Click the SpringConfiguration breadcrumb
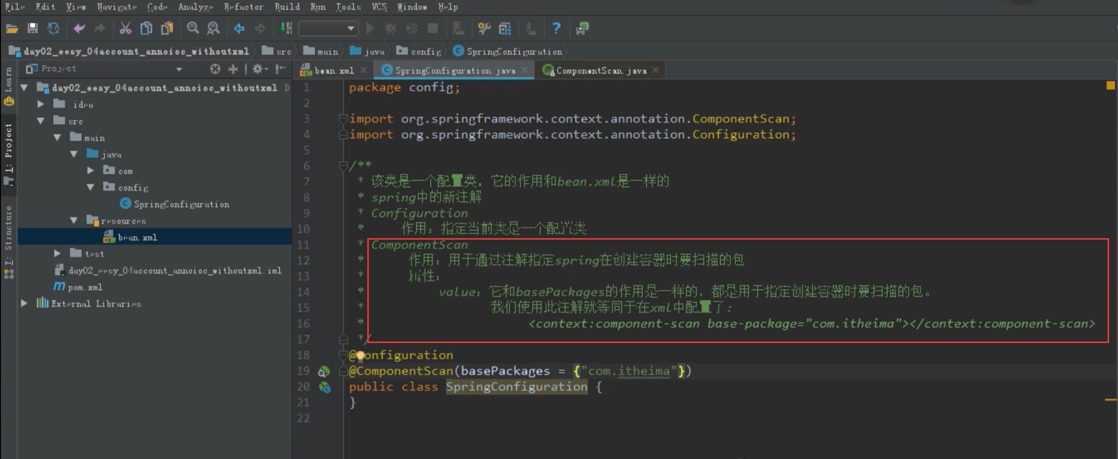The image size is (1118, 459). tap(508, 51)
